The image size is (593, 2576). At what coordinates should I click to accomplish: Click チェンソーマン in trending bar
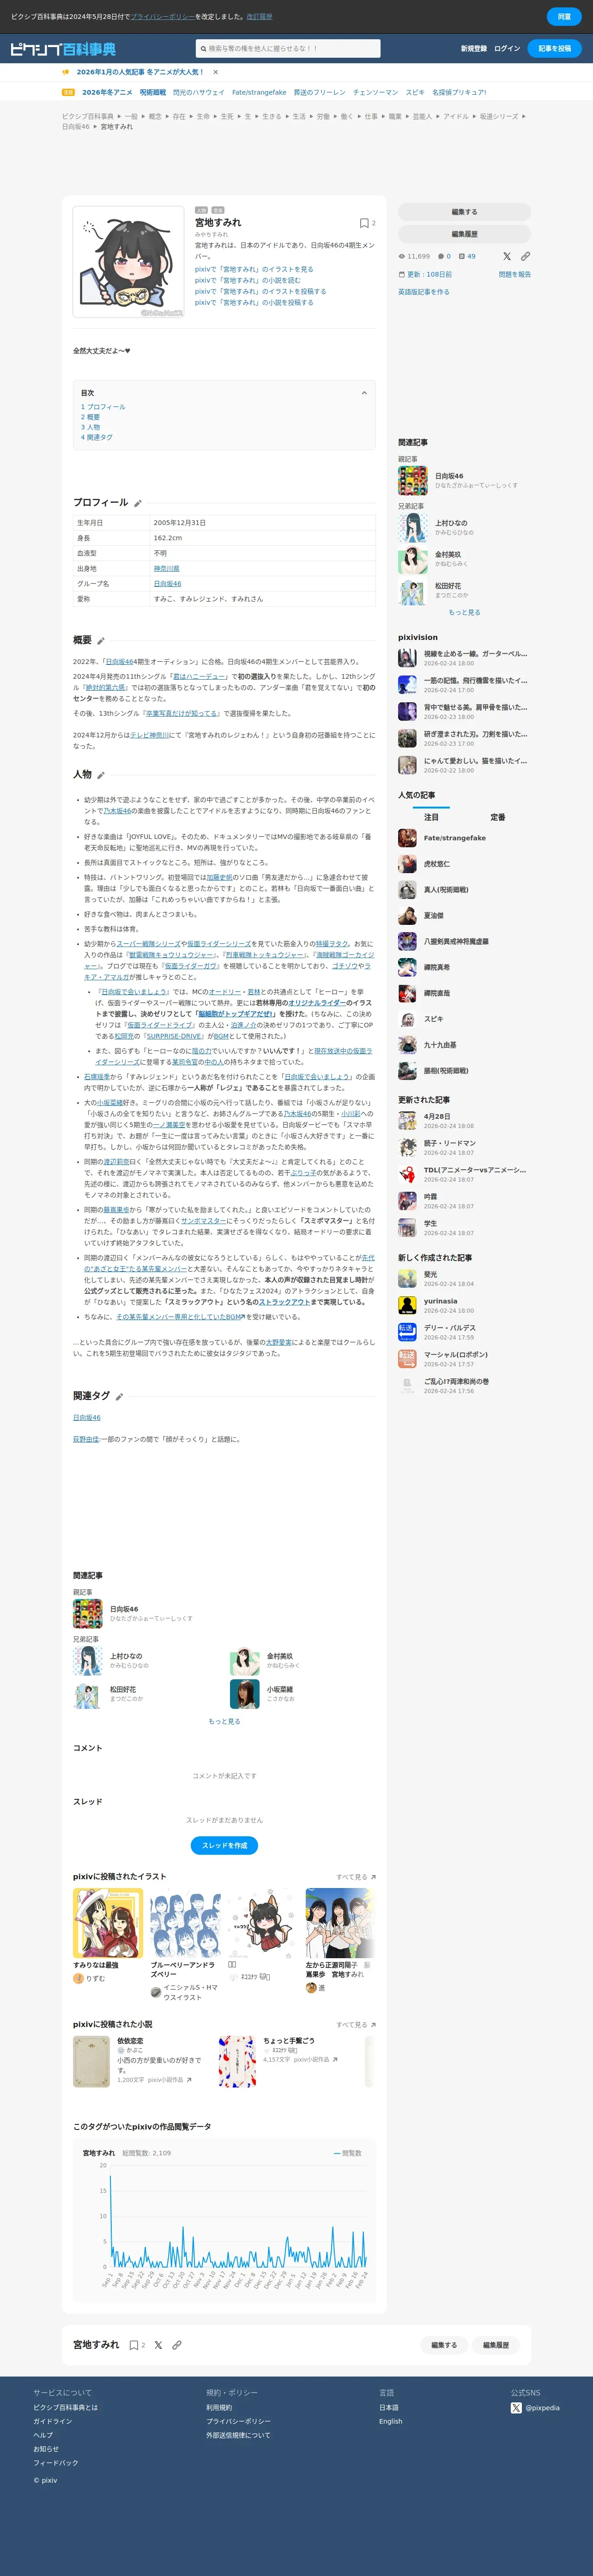(x=375, y=92)
